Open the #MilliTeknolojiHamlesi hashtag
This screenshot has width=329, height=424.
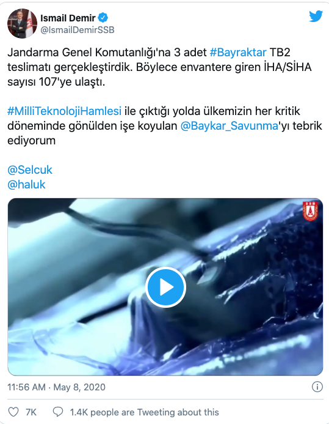click(64, 111)
